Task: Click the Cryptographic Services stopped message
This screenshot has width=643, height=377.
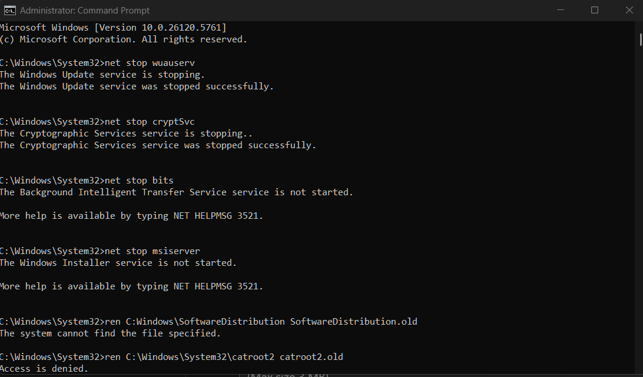Action: point(159,145)
